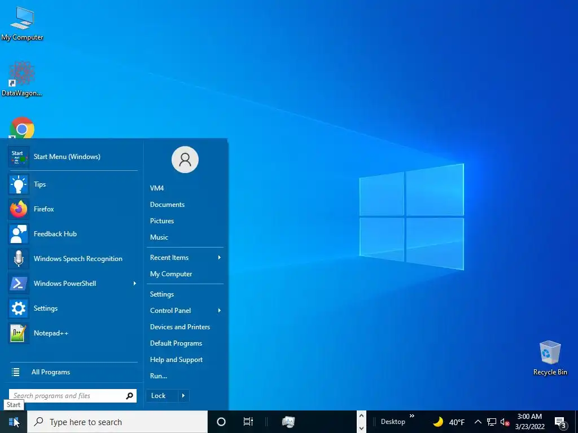Screen dimensions: 578x433
Task: Click the All Programs list icon
Action: 15,372
